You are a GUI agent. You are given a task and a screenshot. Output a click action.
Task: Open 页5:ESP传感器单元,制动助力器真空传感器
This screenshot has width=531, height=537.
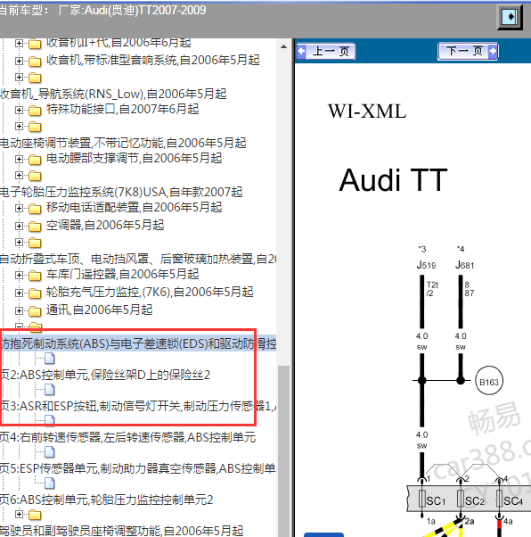pyautogui.click(x=138, y=468)
